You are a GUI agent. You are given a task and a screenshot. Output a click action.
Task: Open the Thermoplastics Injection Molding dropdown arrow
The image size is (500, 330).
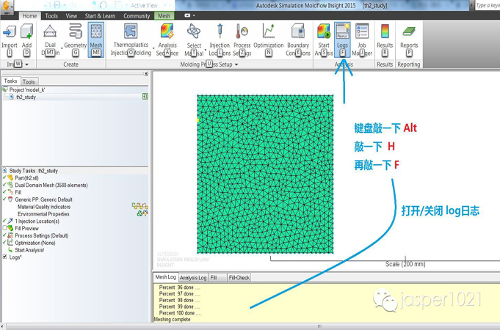pos(153,48)
